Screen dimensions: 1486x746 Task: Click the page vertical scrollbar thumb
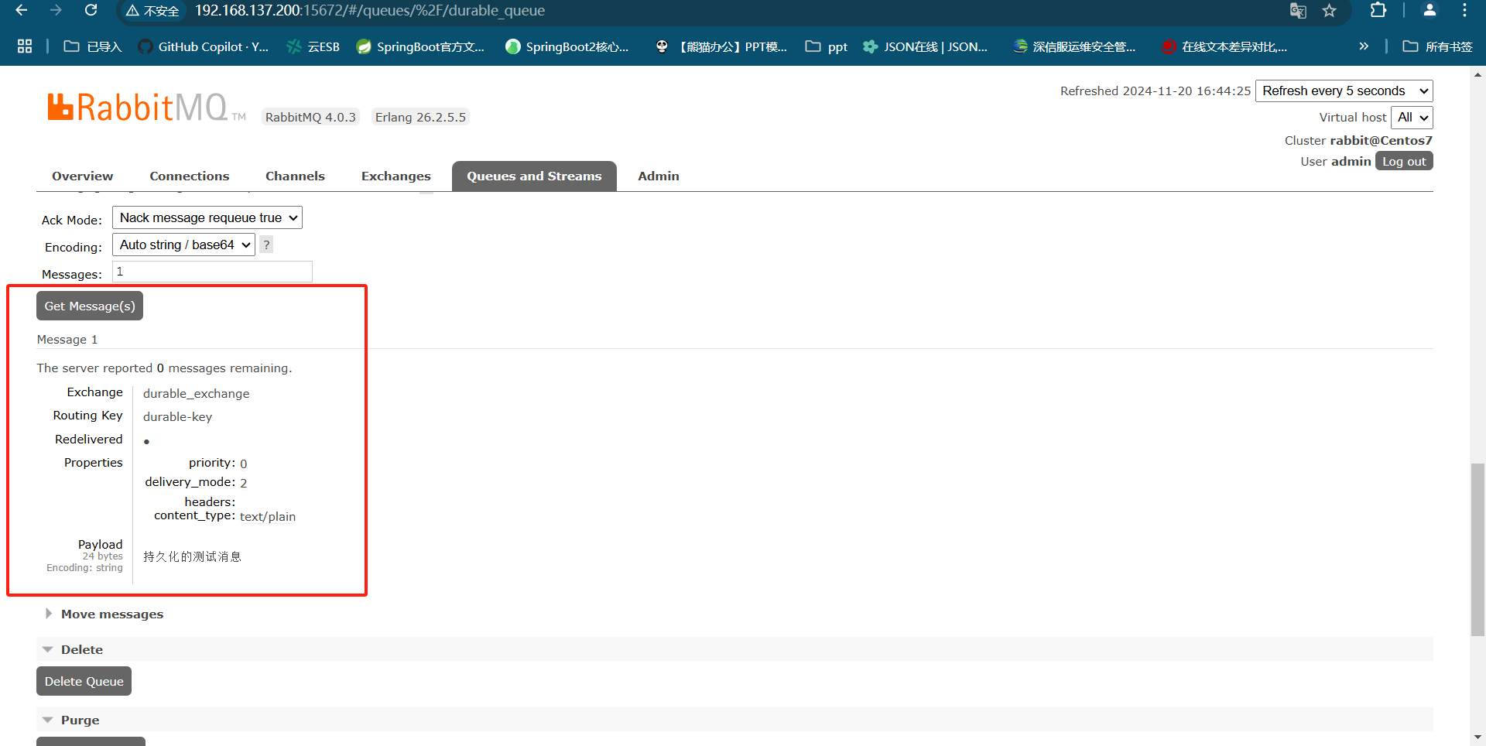coord(1477,549)
